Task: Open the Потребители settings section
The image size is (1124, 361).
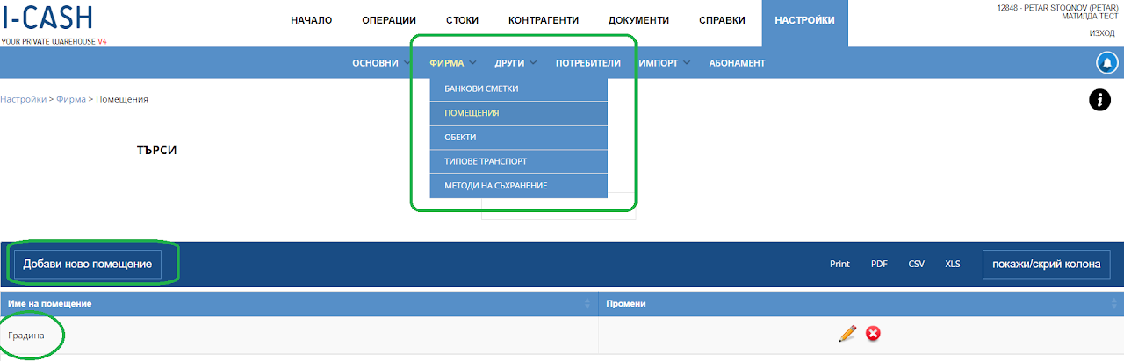Action: tap(588, 63)
